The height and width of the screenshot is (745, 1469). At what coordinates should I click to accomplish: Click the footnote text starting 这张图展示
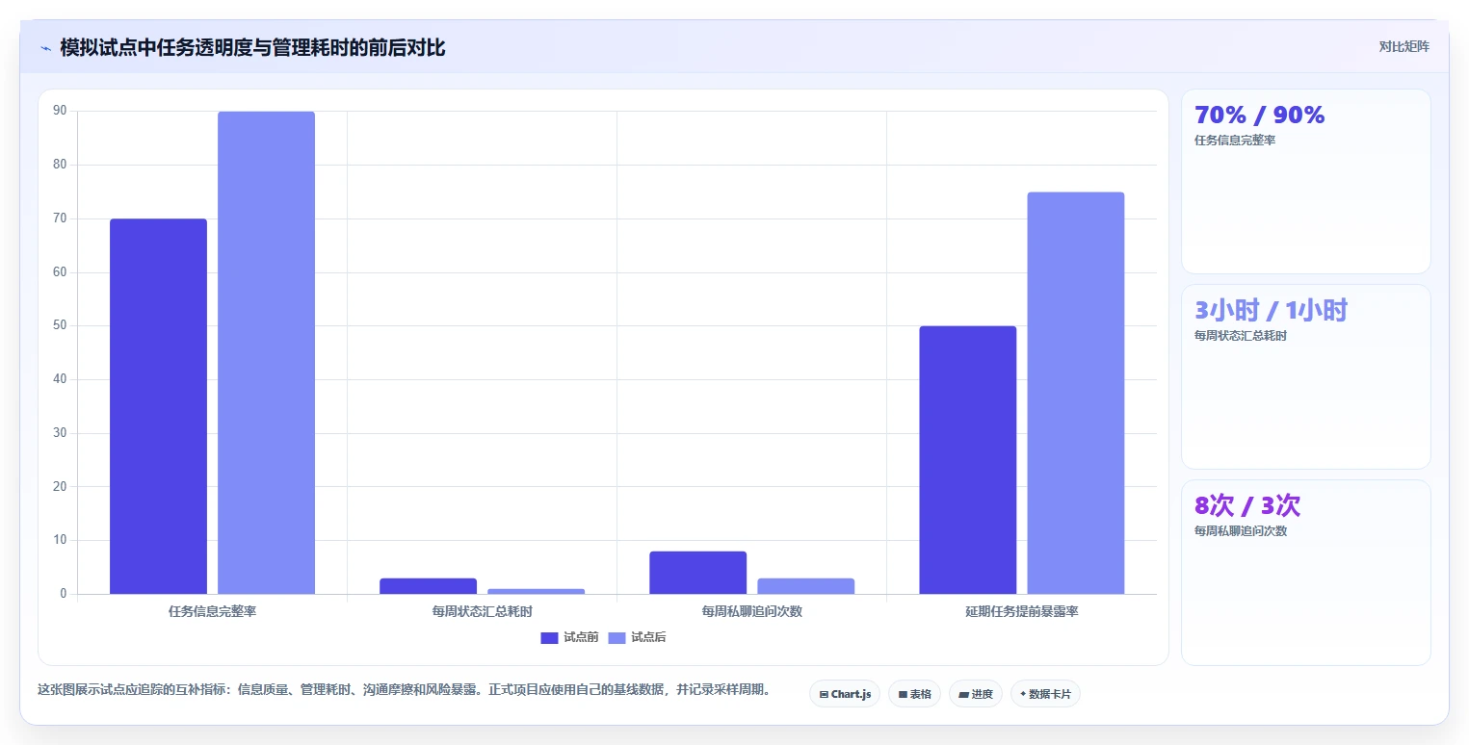tap(404, 690)
